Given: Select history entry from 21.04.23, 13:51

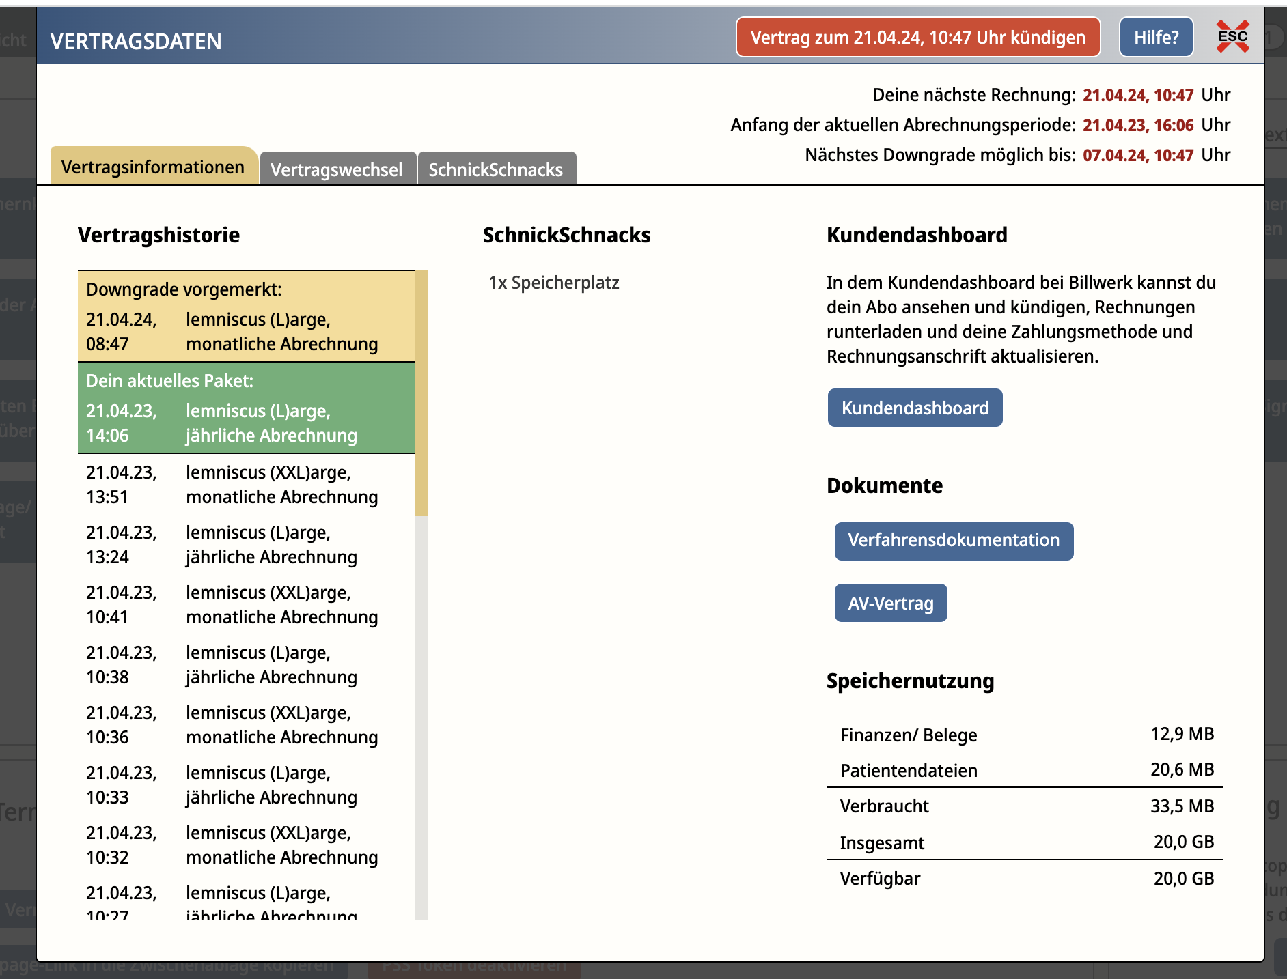Looking at the screenshot, I should [246, 485].
